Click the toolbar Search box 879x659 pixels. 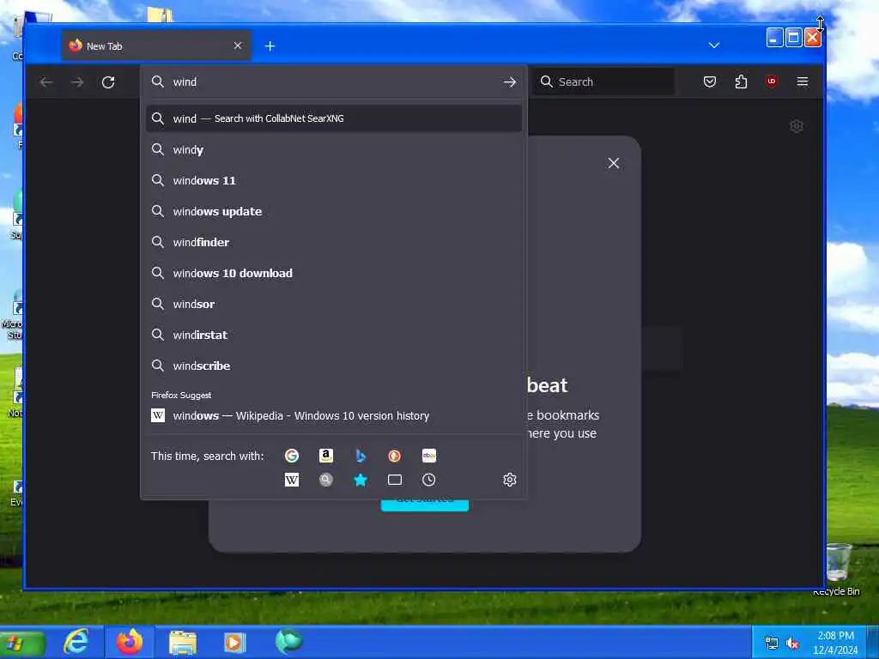coord(603,82)
